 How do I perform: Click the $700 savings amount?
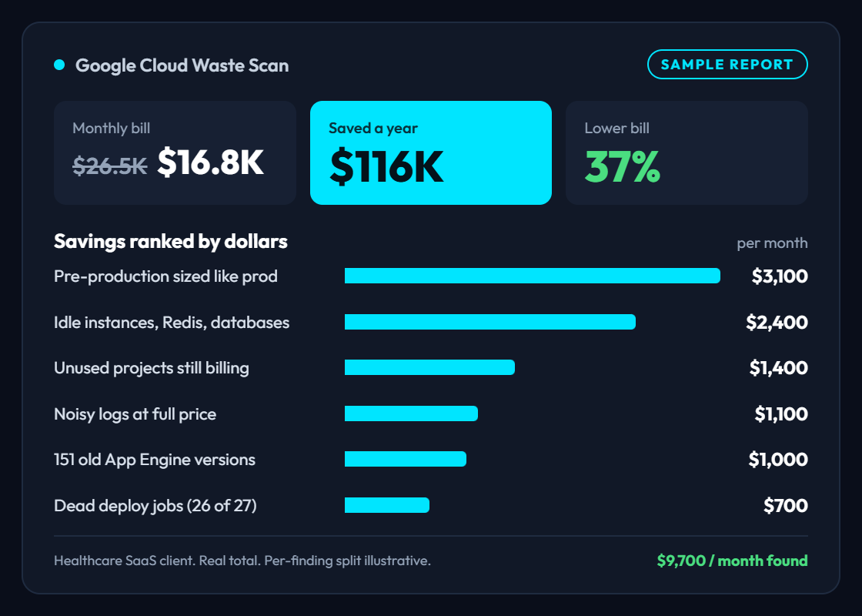[x=786, y=505]
